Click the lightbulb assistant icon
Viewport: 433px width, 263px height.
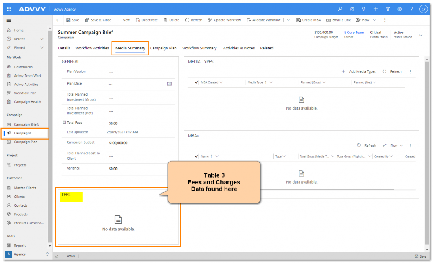click(364, 9)
